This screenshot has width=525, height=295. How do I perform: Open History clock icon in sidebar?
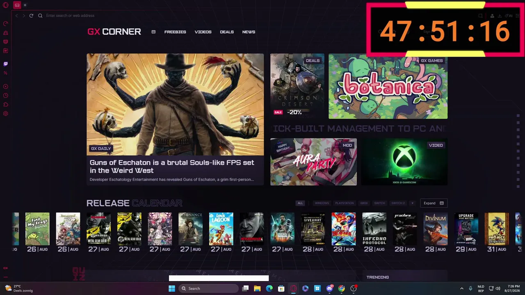6,95
